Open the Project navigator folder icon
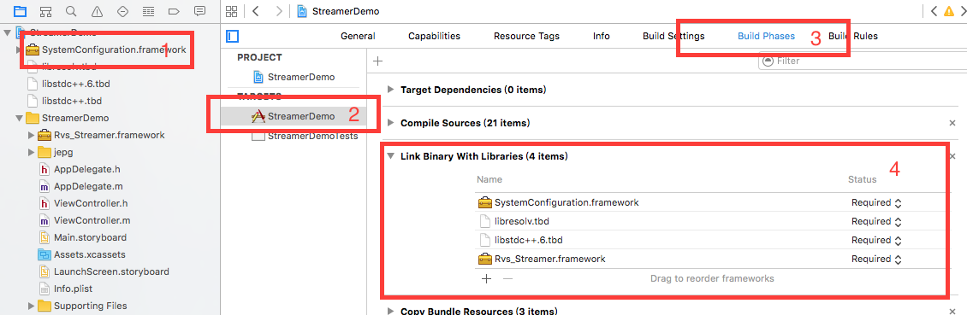 click(21, 10)
